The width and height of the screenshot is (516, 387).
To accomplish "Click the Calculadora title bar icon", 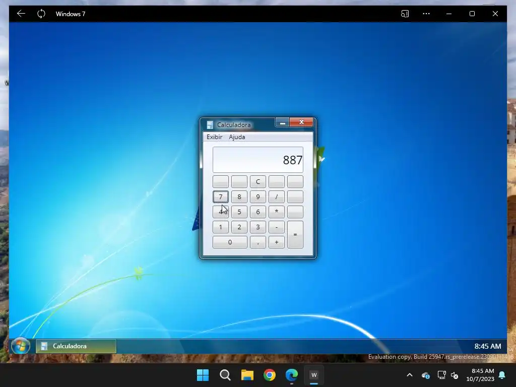I will click(x=210, y=125).
